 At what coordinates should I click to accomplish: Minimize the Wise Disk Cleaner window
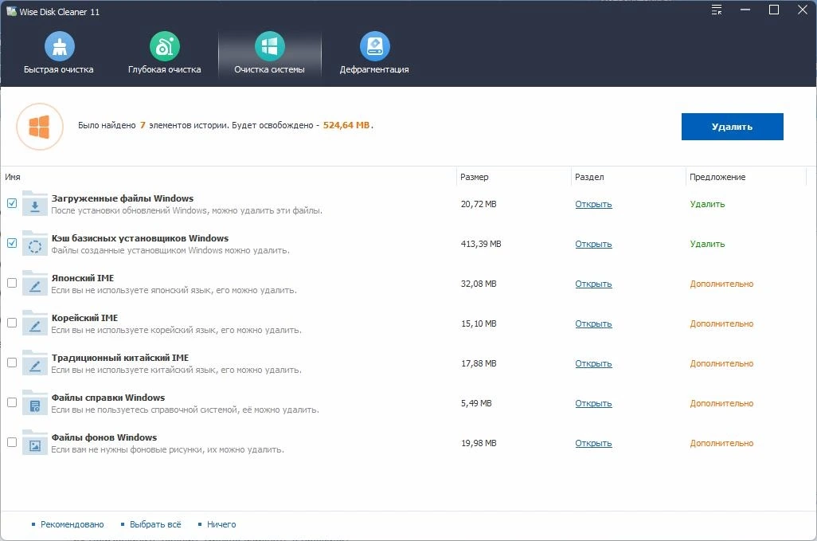745,10
